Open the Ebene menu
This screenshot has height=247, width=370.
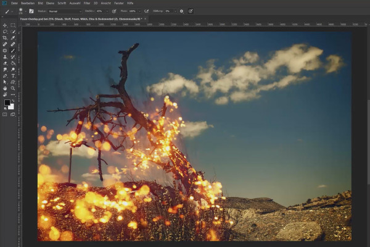click(50, 3)
